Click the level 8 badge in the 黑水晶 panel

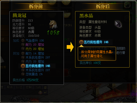[81, 42]
